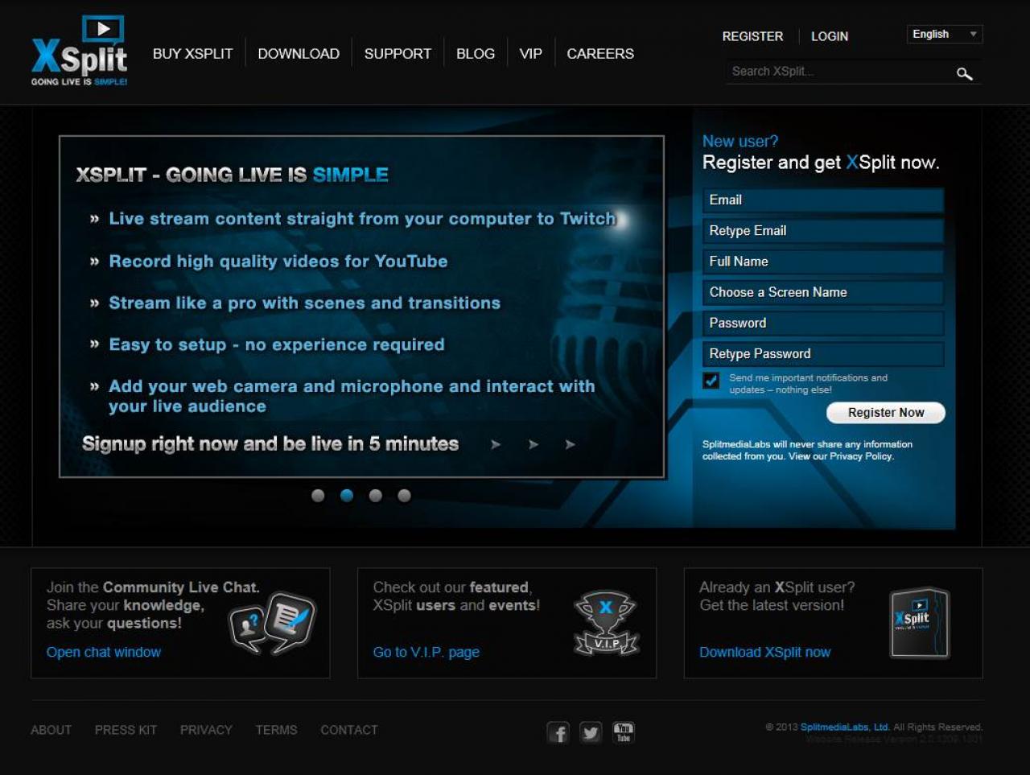
Task: Open the Support menu item
Action: [x=398, y=54]
